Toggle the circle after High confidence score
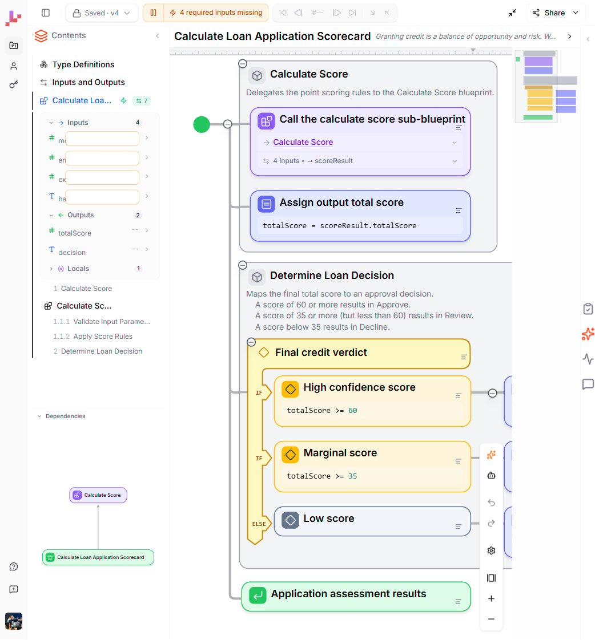The width and height of the screenshot is (595, 640). 492,393
